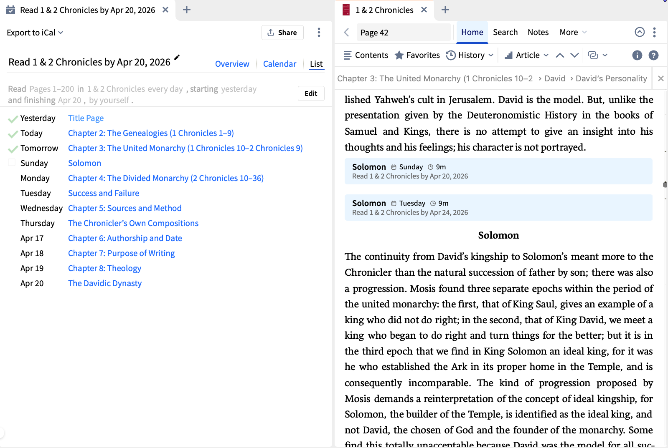Viewport: 668px width, 448px height.
Task: Close the reading plan tab
Action: [x=165, y=10]
